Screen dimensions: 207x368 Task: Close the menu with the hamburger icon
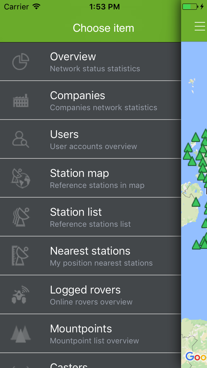click(200, 26)
